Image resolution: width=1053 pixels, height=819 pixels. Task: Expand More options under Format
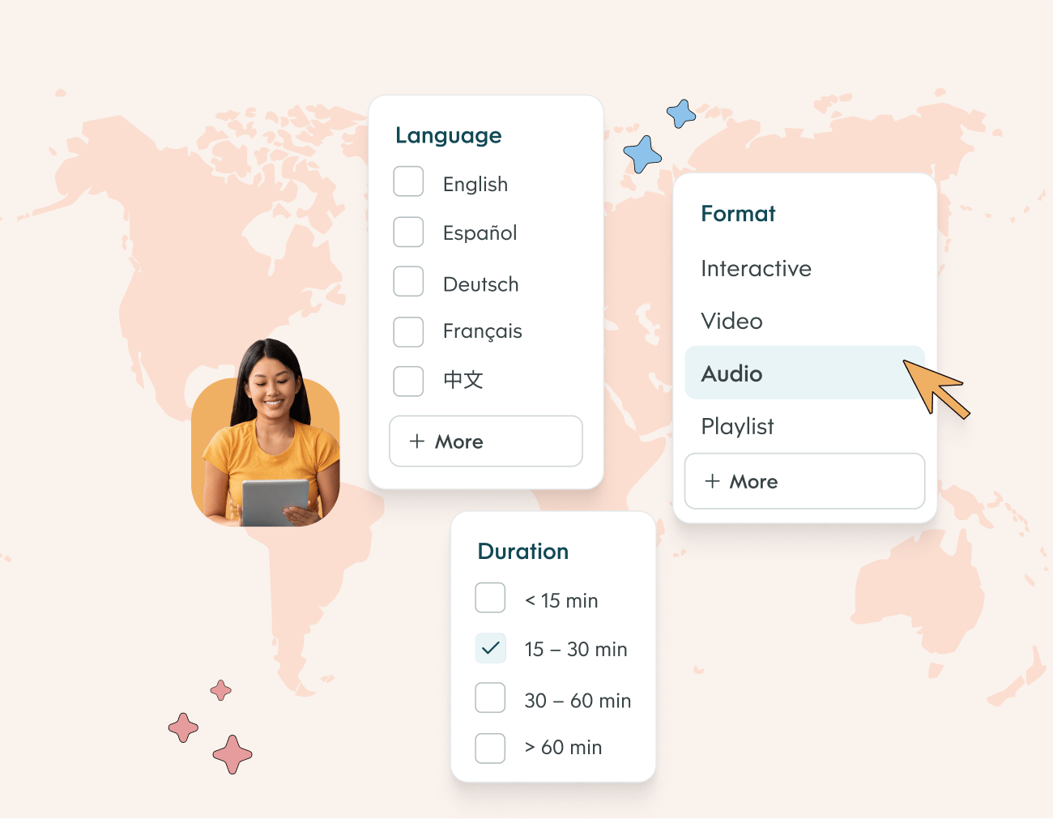click(x=804, y=481)
